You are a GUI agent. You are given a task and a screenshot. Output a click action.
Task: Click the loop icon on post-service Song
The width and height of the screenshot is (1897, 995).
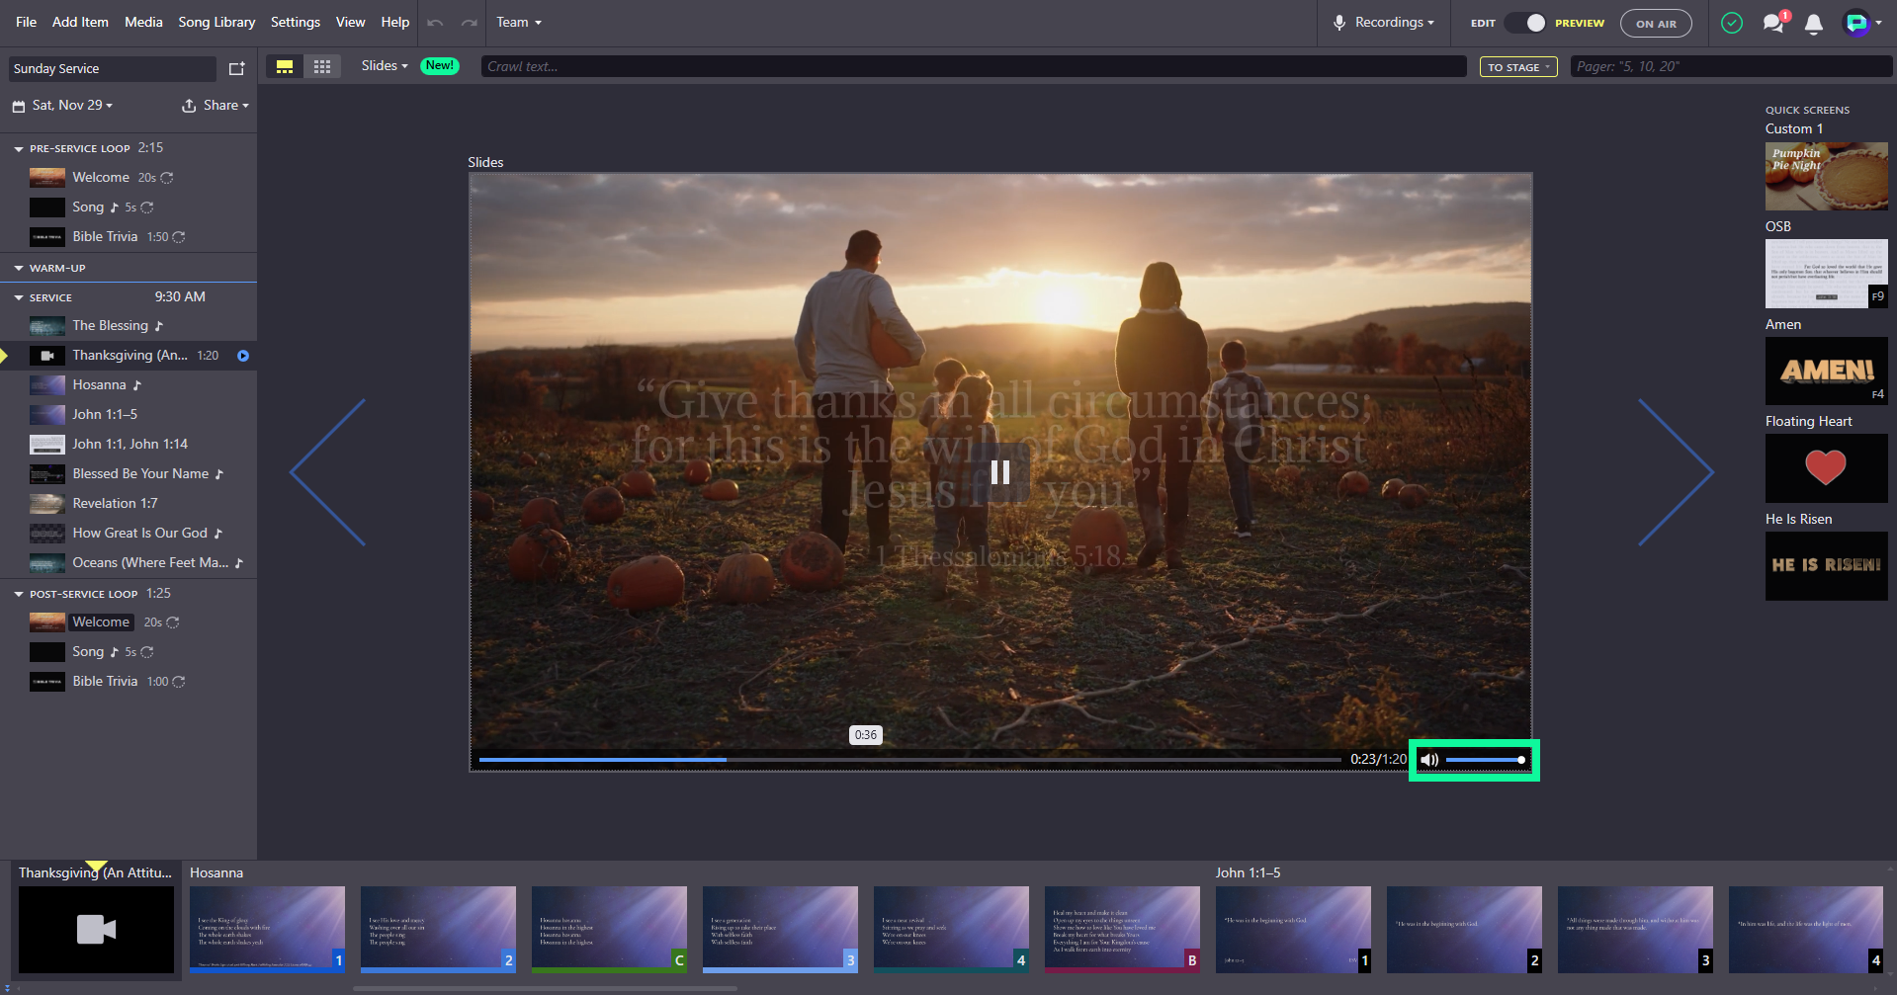click(147, 652)
